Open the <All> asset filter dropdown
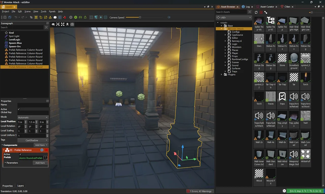 click(x=234, y=17)
